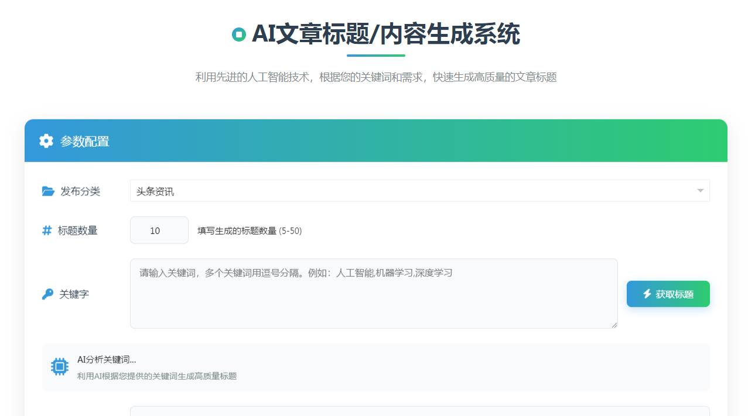Select the AI分析关键词... status text
The width and height of the screenshot is (748, 416).
coord(107,359)
